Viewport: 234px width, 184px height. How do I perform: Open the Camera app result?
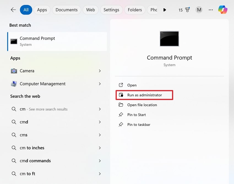pyautogui.click(x=57, y=71)
